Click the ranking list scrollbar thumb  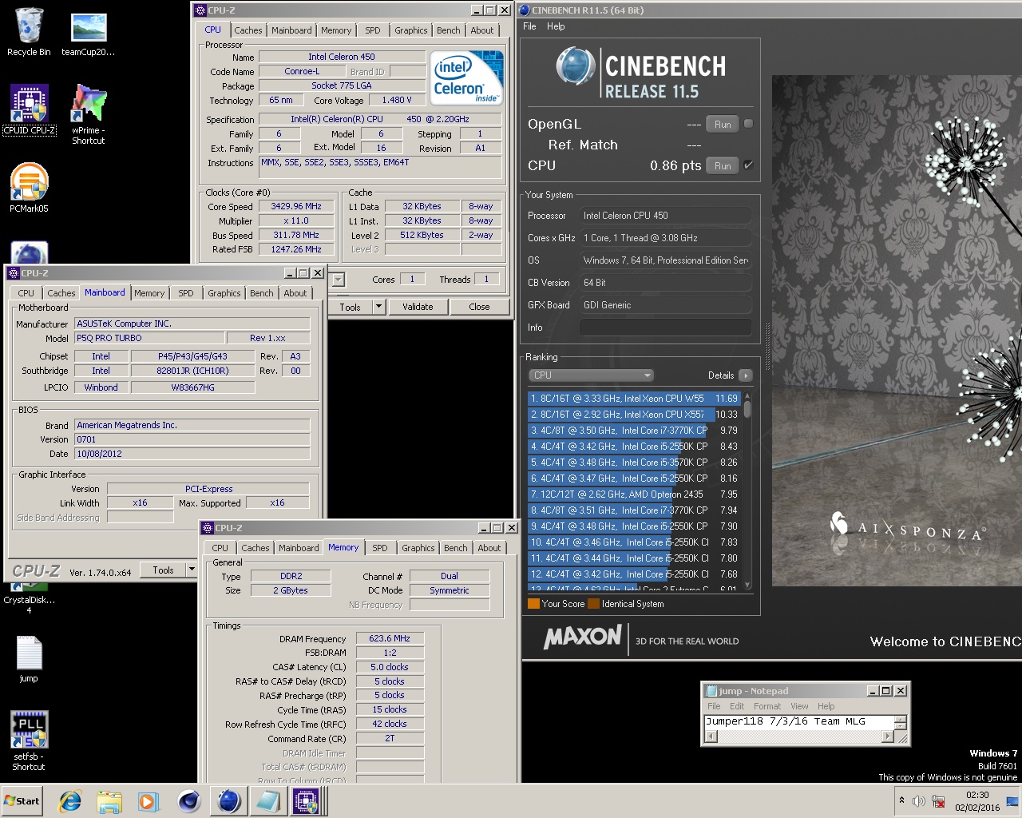click(747, 410)
